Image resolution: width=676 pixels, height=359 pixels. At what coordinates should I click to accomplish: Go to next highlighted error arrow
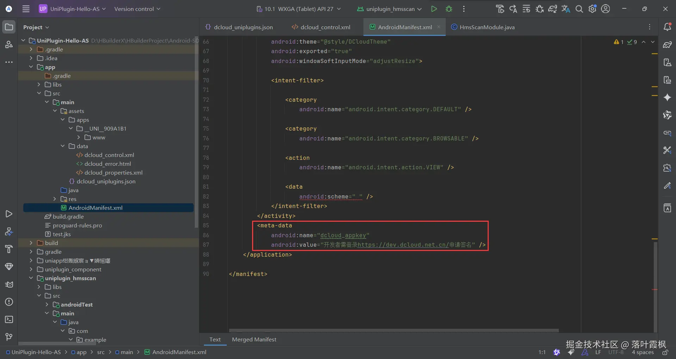[x=653, y=42]
